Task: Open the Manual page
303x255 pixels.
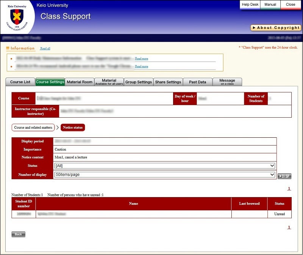Action: [x=270, y=5]
